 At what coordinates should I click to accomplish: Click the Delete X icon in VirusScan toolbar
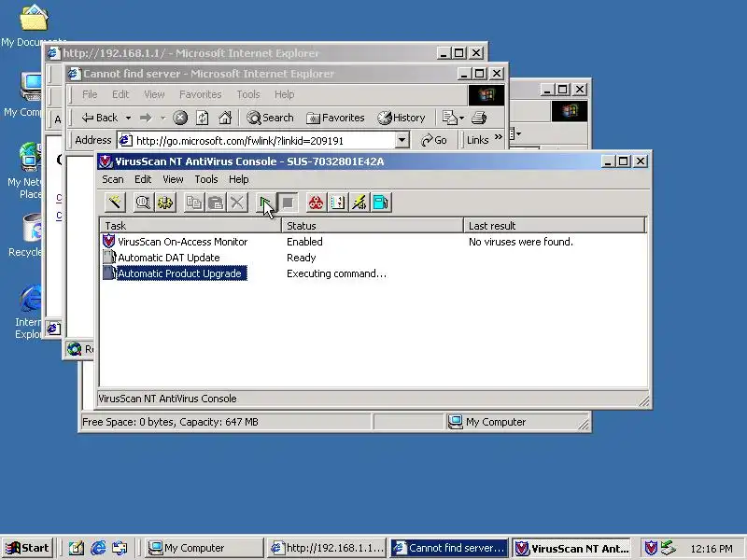237,203
